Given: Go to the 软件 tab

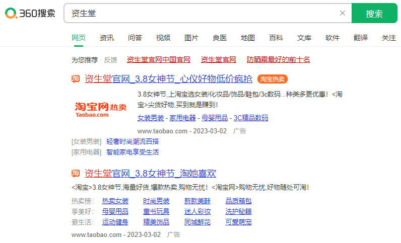Looking at the screenshot, I should [x=332, y=38].
